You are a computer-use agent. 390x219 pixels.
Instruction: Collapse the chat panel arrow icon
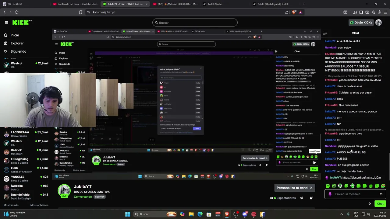point(325,33)
